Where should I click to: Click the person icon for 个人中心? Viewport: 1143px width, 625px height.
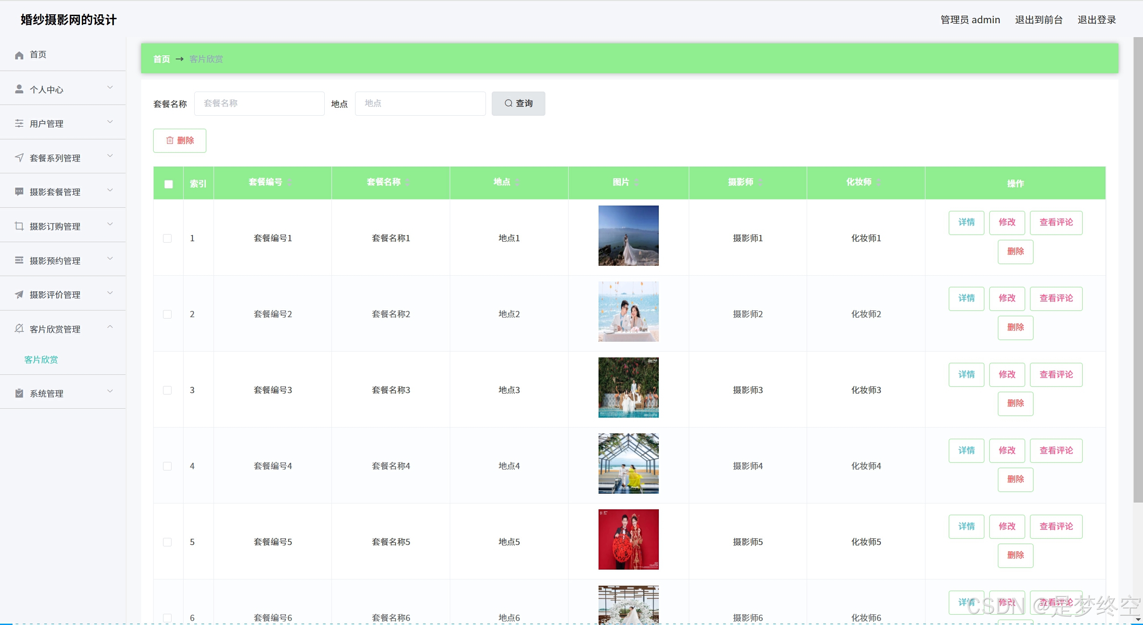point(19,89)
